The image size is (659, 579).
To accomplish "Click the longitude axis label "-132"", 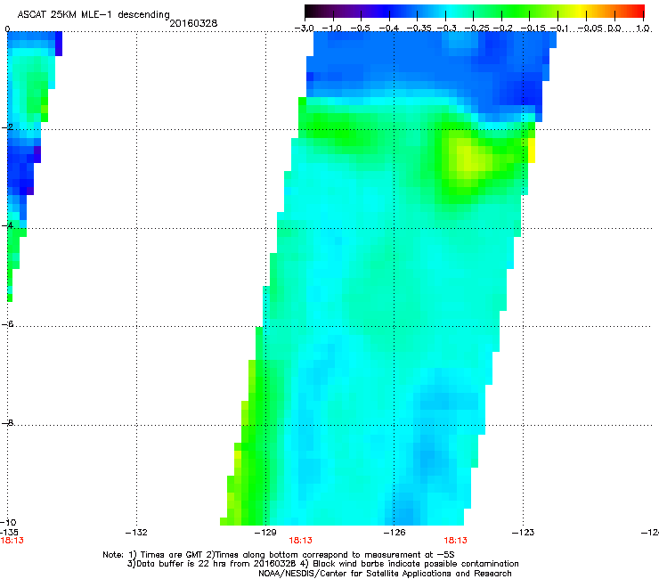I will click(136, 533).
